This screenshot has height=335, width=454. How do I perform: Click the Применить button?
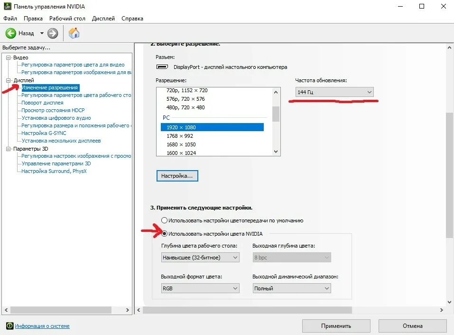[336, 326]
